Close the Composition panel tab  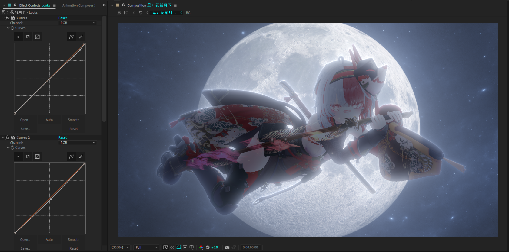point(112,5)
